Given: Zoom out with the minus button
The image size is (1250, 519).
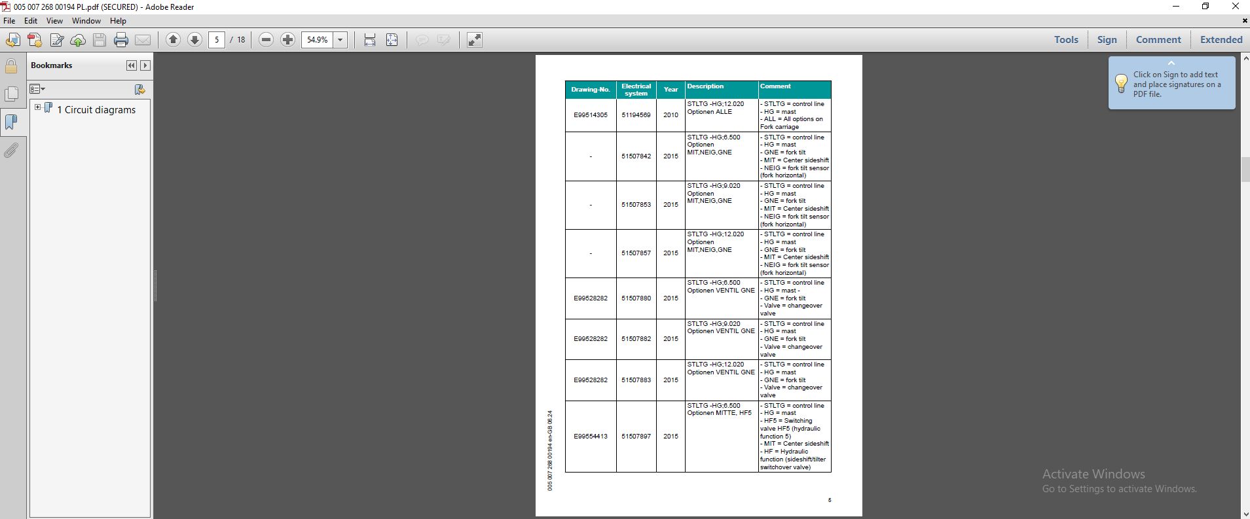Looking at the screenshot, I should point(266,40).
